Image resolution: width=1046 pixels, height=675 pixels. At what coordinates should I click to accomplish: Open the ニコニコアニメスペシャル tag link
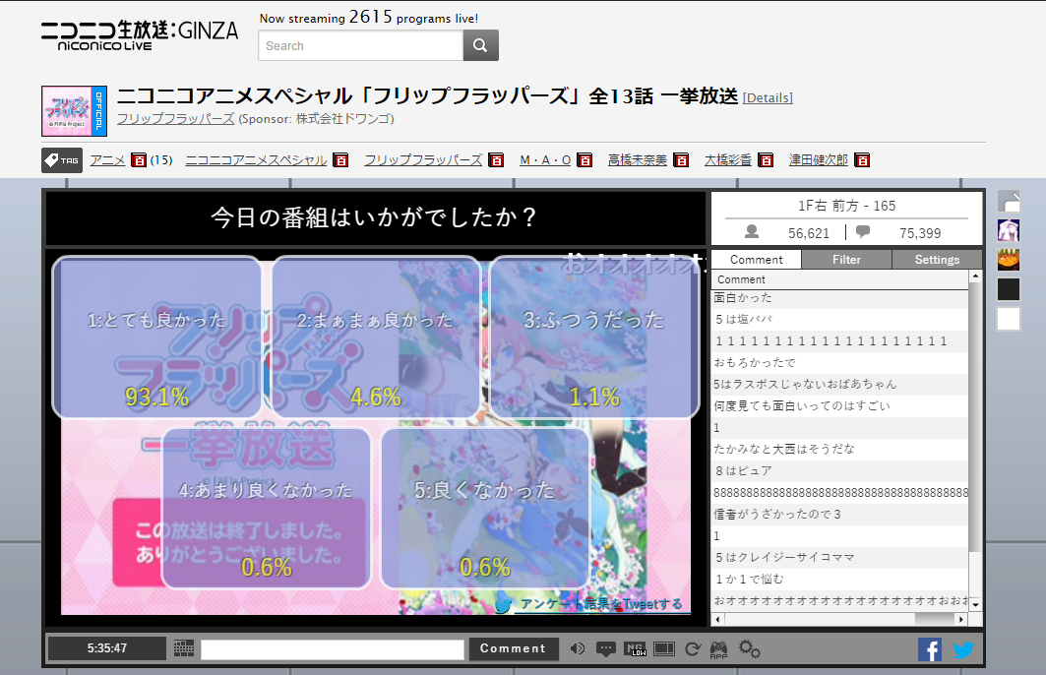(256, 160)
